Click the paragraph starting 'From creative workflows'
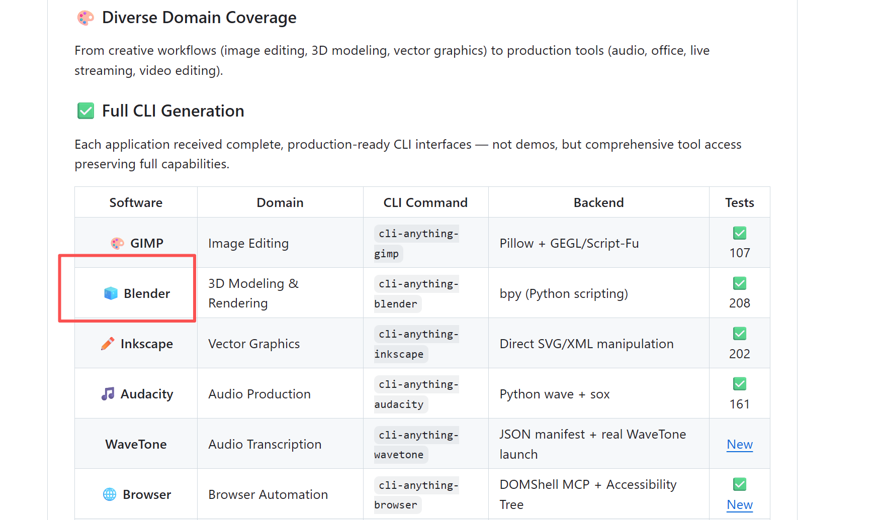Viewport: 878px width, 520px height. [392, 60]
